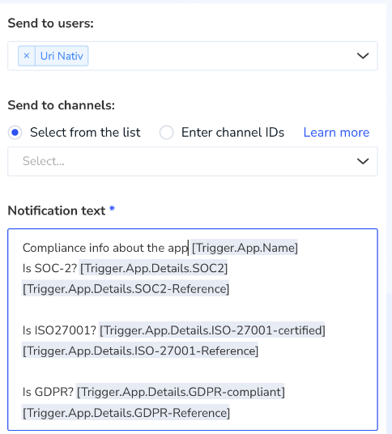Select the 'Select from the list' radio button
The image size is (392, 434).
point(15,132)
